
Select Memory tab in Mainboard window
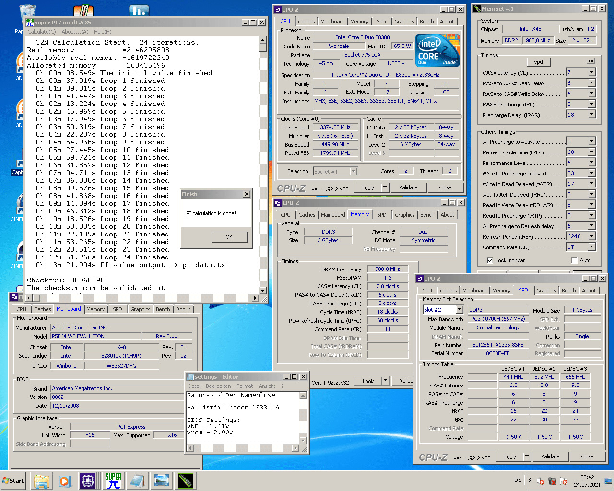point(95,309)
